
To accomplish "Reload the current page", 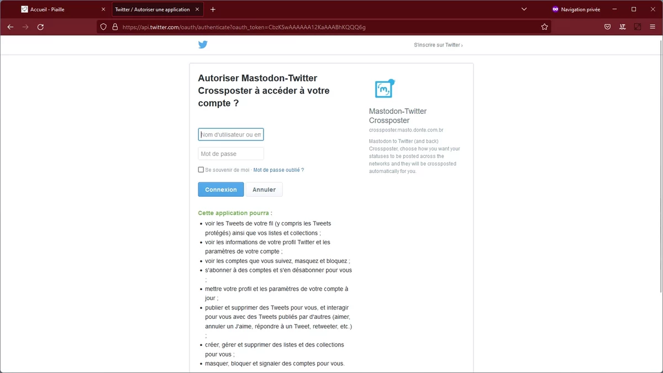I will tap(40, 27).
